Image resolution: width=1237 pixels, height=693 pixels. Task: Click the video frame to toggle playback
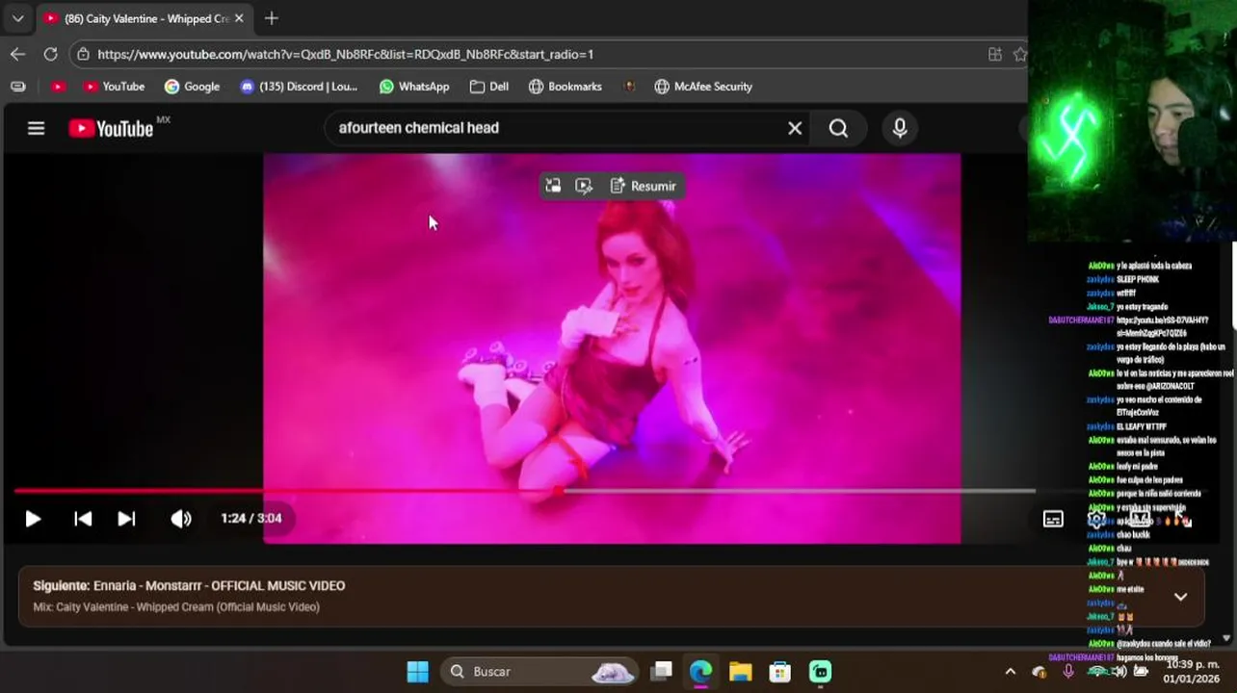(612, 348)
